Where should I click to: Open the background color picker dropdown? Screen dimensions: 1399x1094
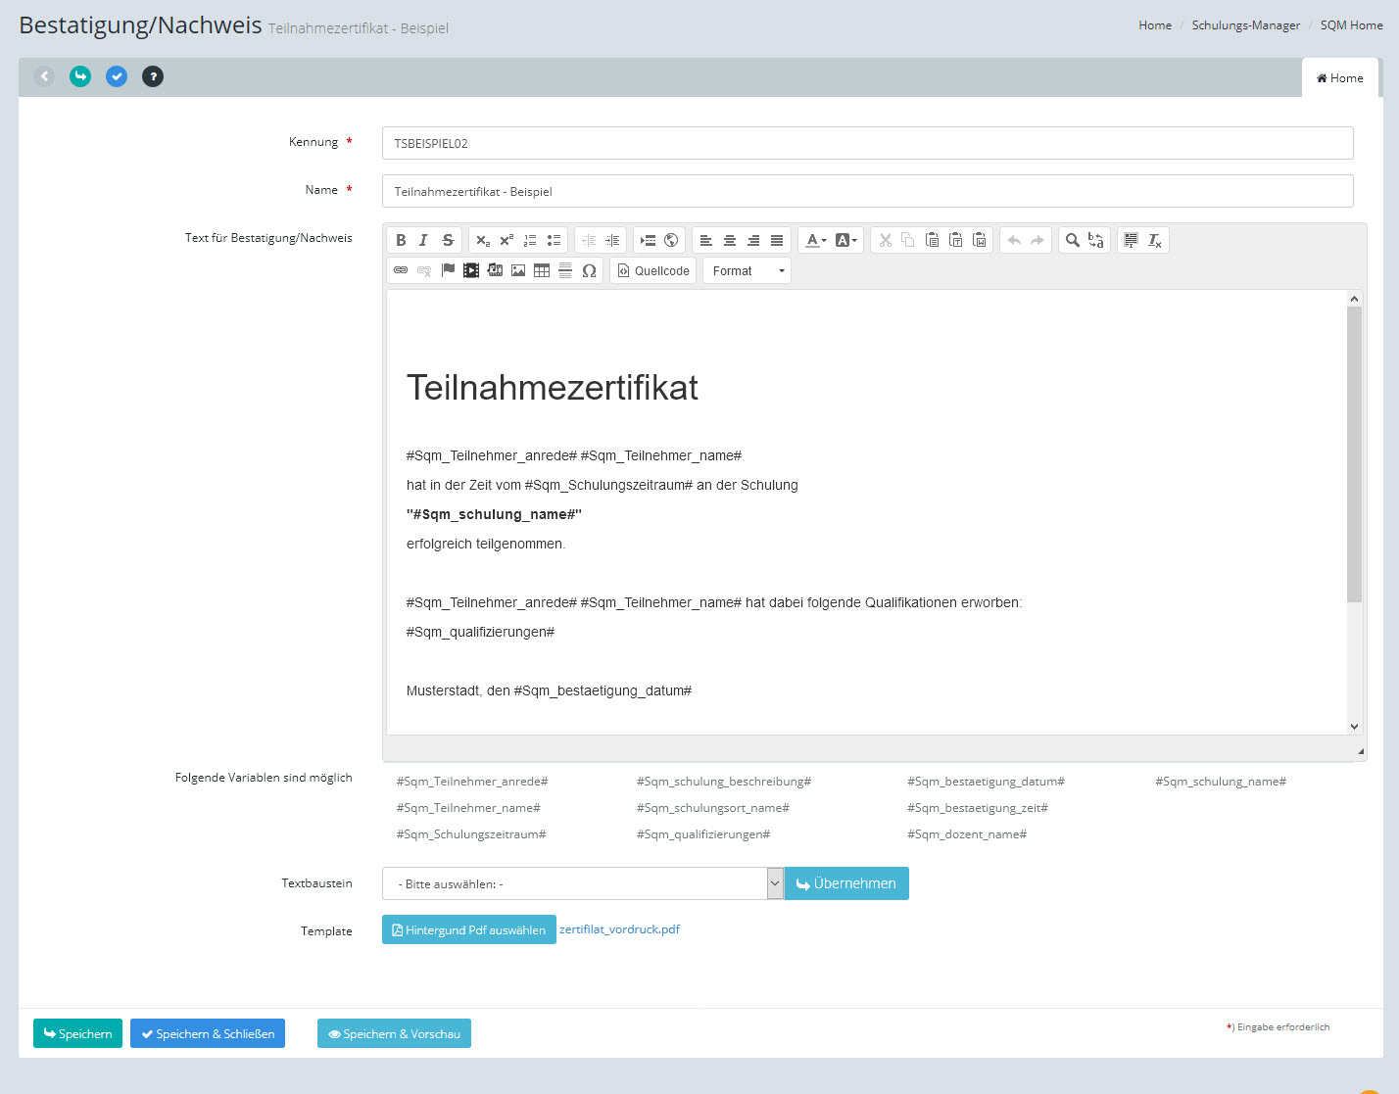tap(845, 240)
